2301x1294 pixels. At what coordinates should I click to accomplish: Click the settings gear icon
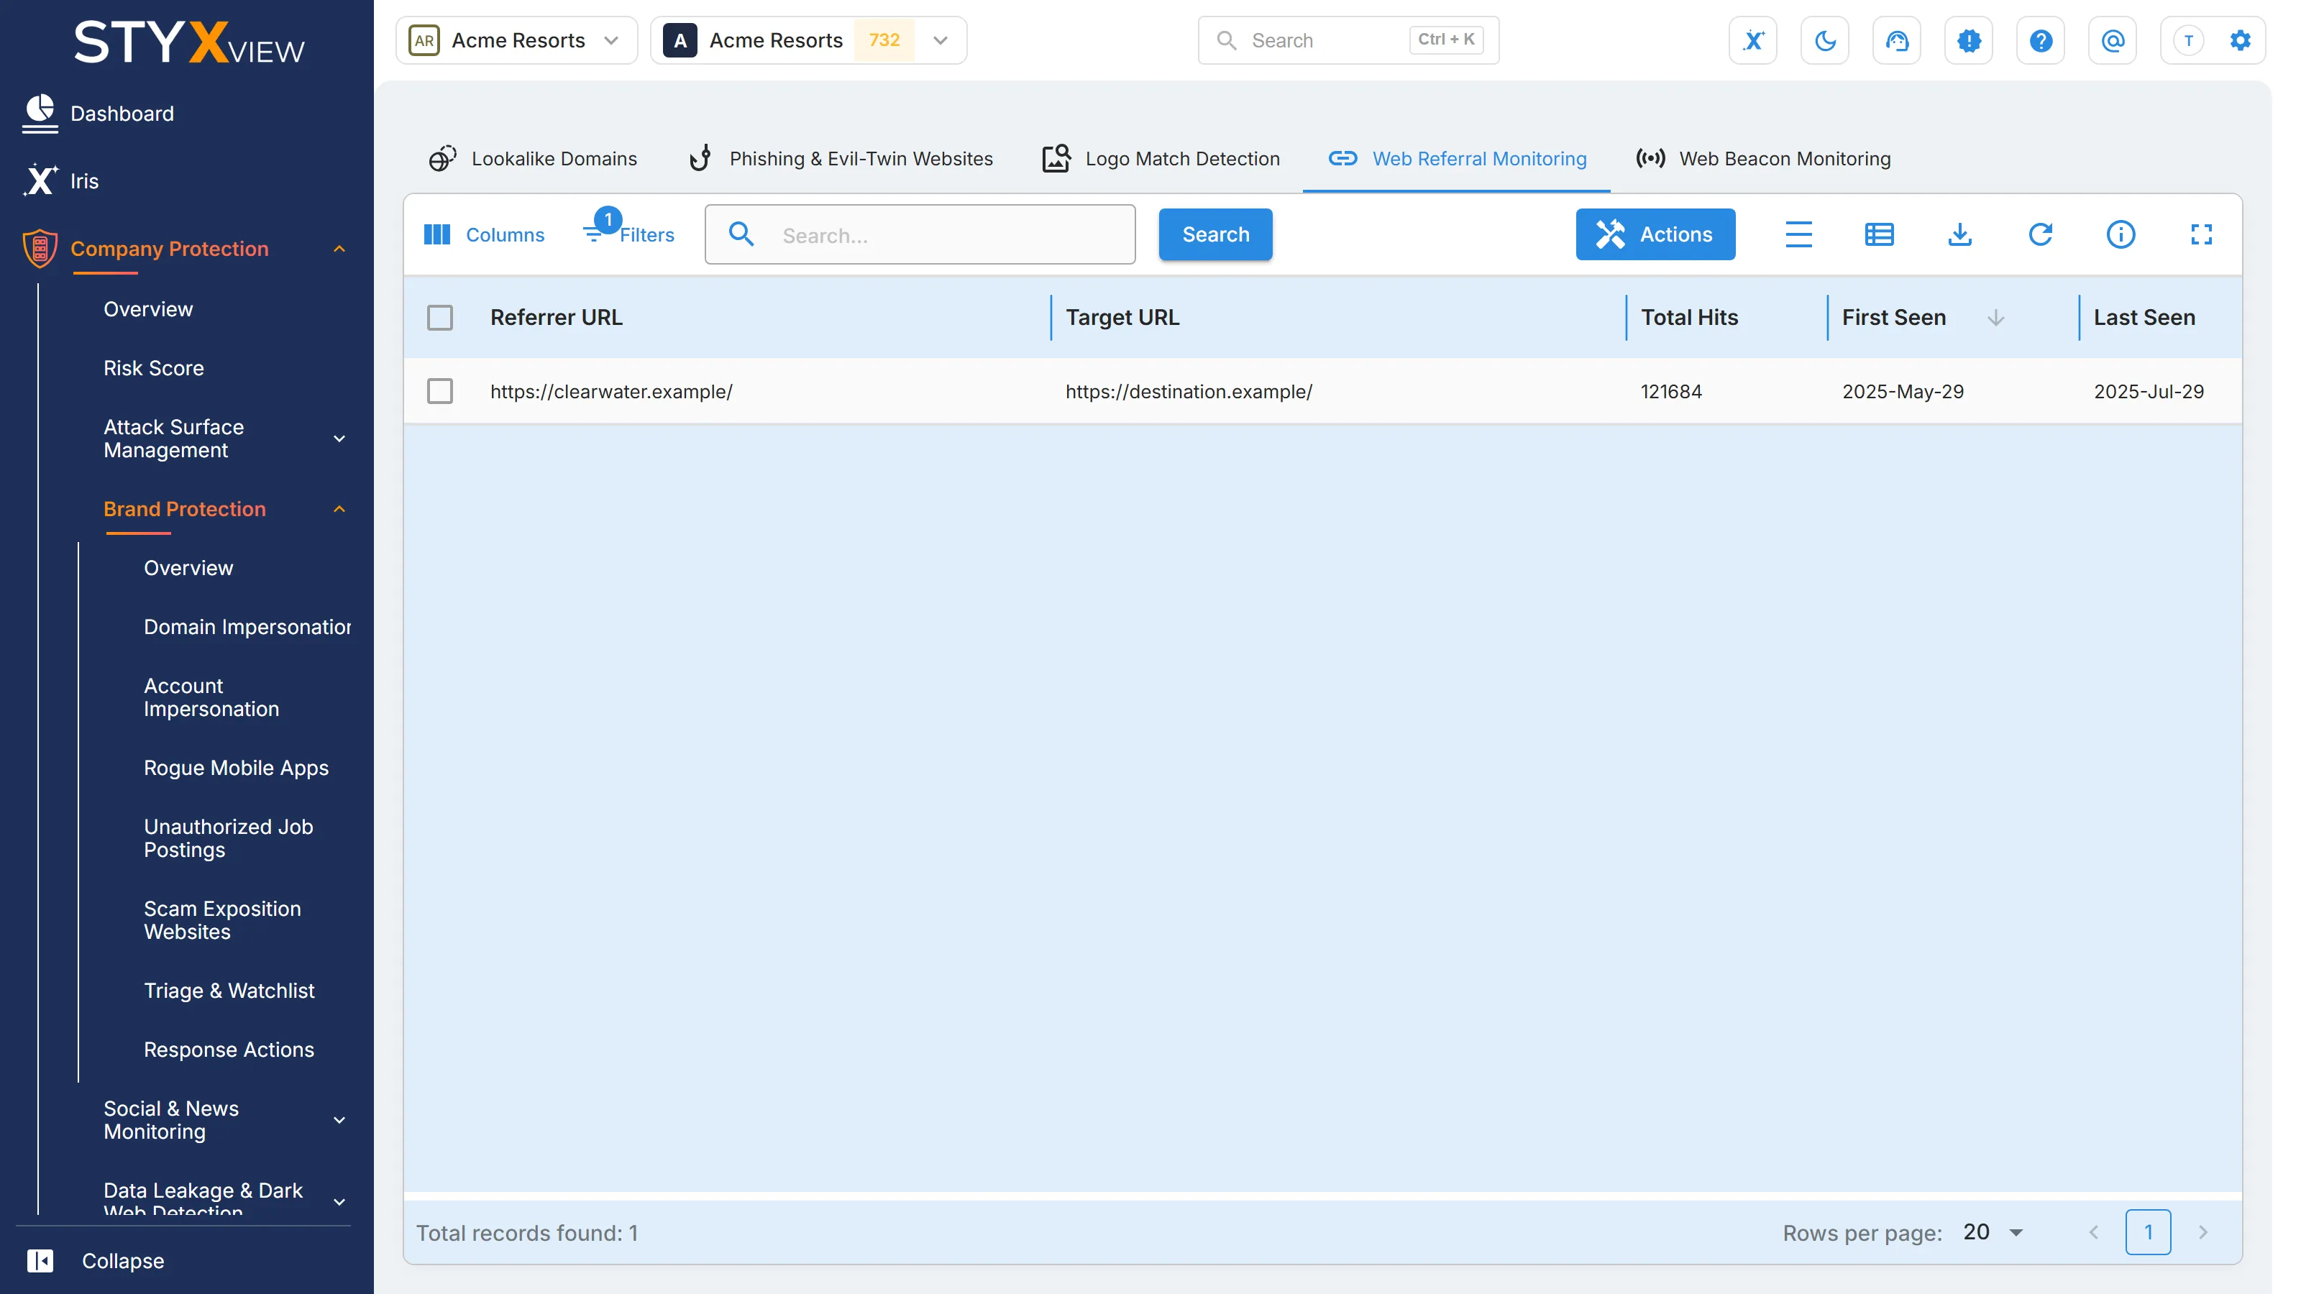tap(2239, 40)
